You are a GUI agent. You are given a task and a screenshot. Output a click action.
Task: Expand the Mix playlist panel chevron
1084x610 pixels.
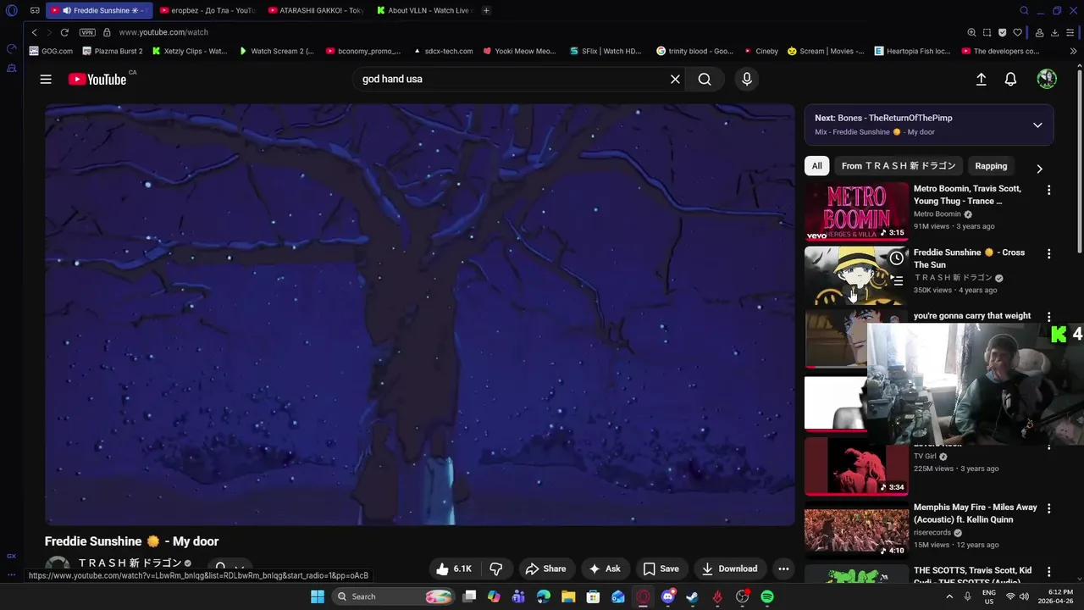(1037, 125)
